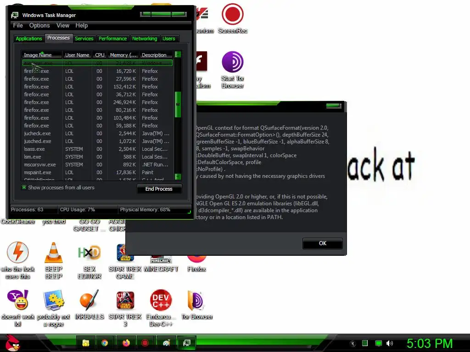The width and height of the screenshot is (470, 352).
Task: Launch the STAR TREK 3 shortcut
Action: pos(125,308)
